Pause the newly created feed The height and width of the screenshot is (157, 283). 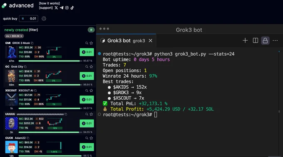(x=91, y=30)
